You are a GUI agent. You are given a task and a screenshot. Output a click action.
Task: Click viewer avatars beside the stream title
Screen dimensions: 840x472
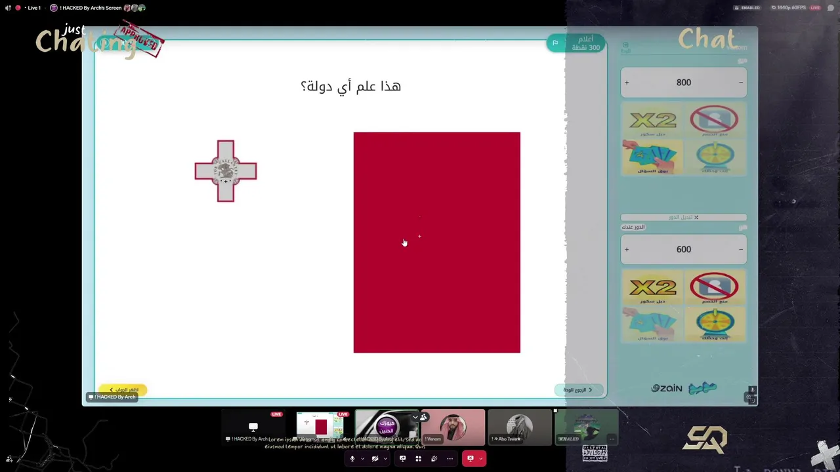click(x=135, y=8)
